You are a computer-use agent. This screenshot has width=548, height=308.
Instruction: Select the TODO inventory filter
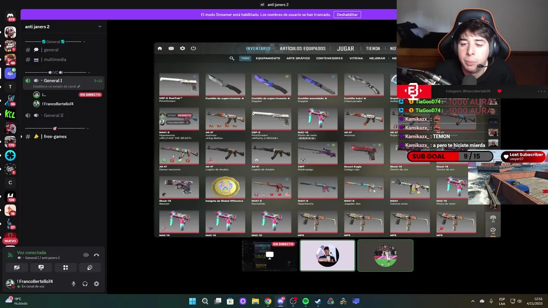[245, 58]
